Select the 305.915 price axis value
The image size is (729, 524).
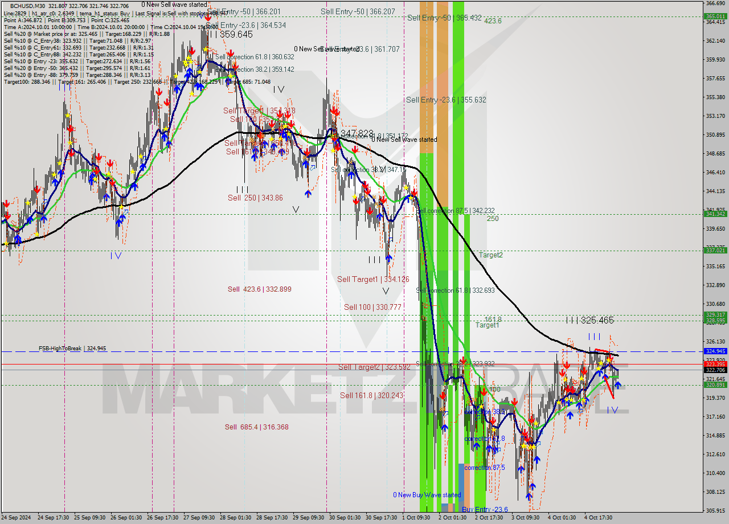pos(715,510)
